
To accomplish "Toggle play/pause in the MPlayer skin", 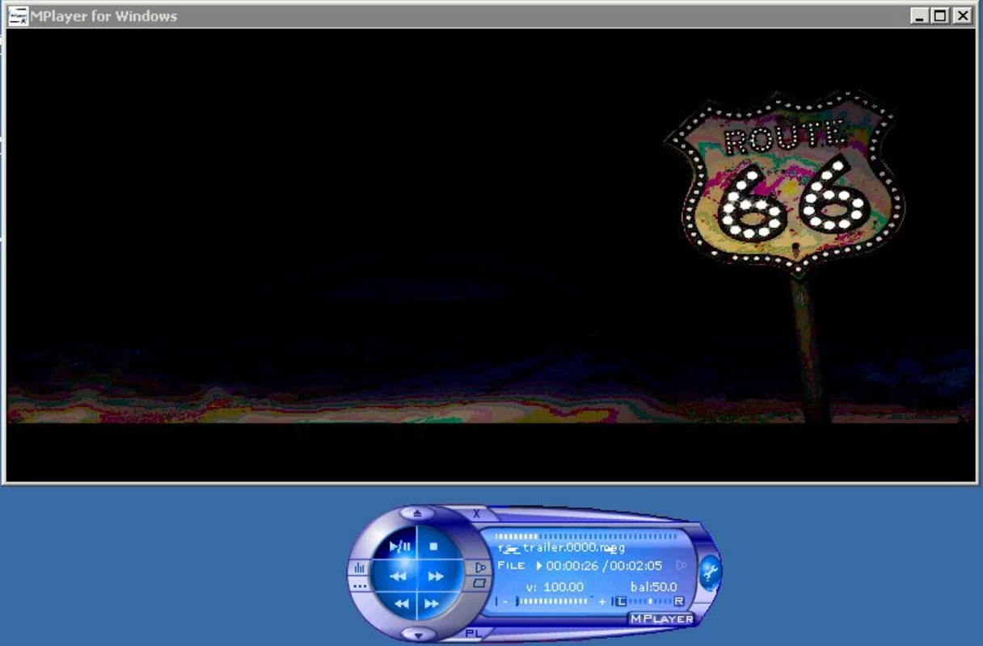I will 400,547.
